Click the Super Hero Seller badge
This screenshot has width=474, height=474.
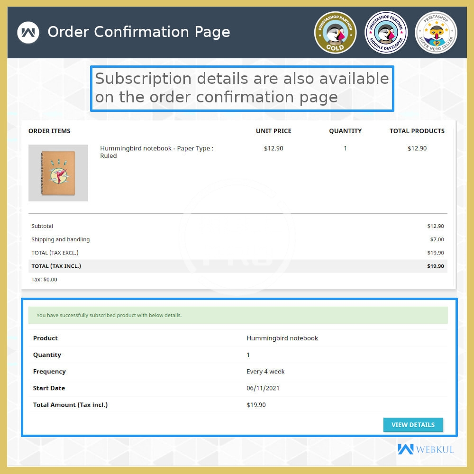pos(436,32)
